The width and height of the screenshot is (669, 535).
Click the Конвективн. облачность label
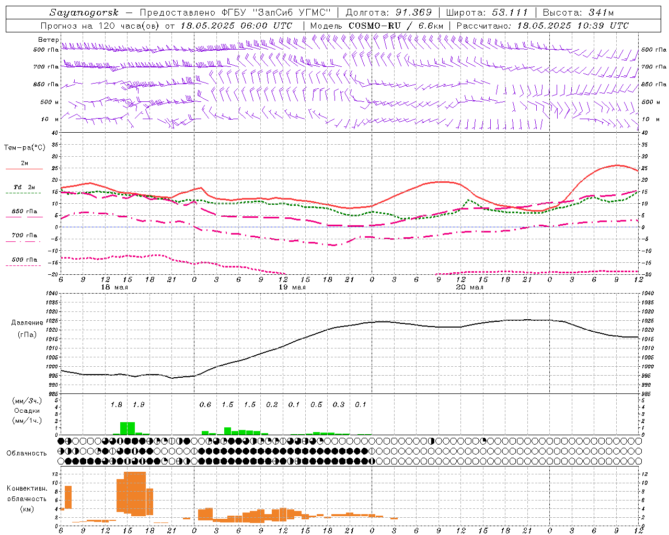click(27, 498)
